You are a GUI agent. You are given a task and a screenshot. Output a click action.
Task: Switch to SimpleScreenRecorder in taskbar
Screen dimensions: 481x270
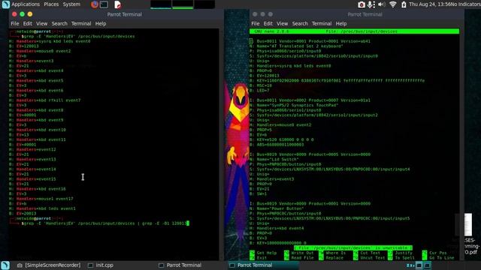click(49, 265)
